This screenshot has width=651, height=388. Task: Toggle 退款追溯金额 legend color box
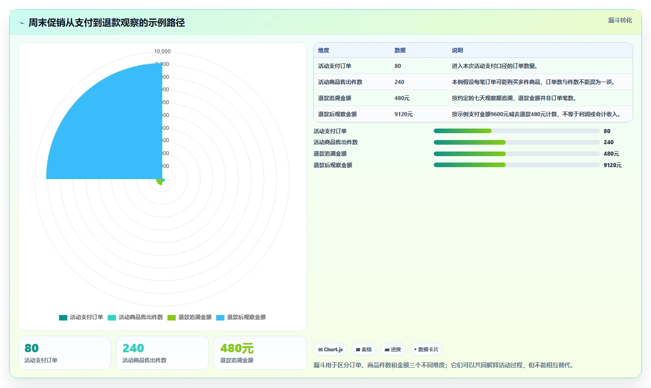pos(171,318)
